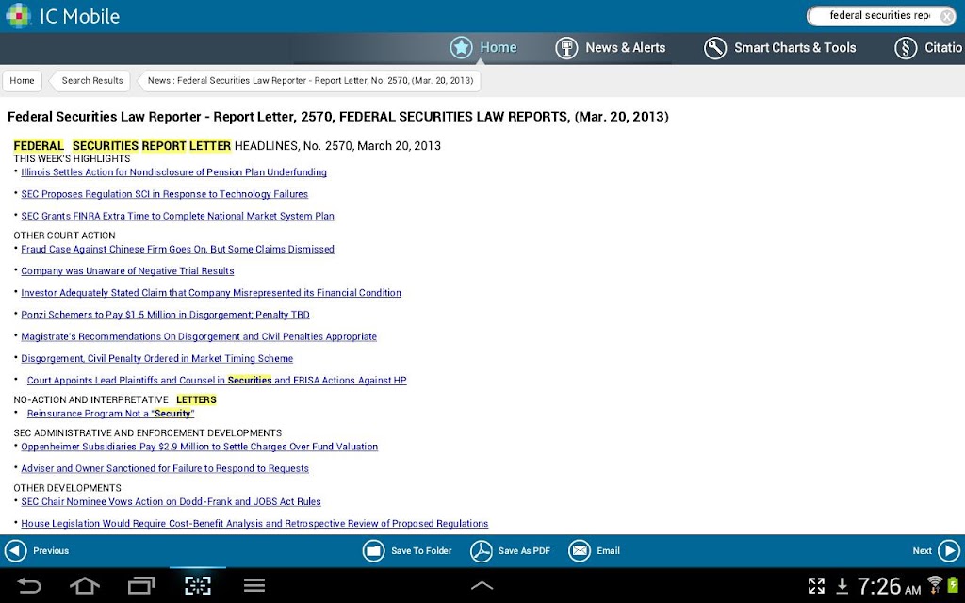Image resolution: width=965 pixels, height=603 pixels.
Task: Open Reinsurance Program Not a Security link
Action: (x=111, y=414)
